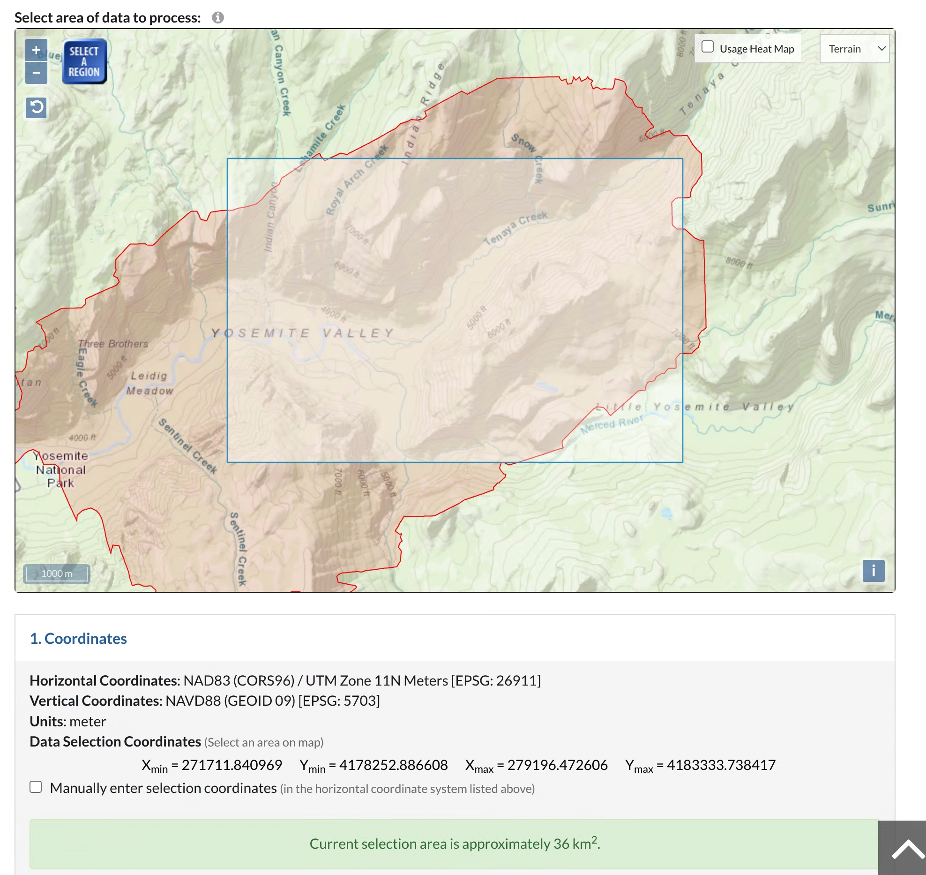
Task: Click the Usage Heat Map label text
Action: click(756, 49)
